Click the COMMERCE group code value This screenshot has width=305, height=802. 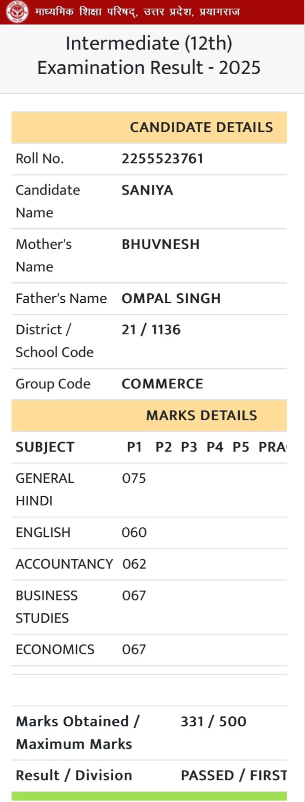point(162,384)
